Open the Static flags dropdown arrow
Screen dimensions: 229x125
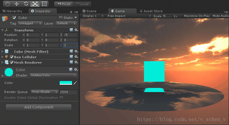tap(76, 18)
